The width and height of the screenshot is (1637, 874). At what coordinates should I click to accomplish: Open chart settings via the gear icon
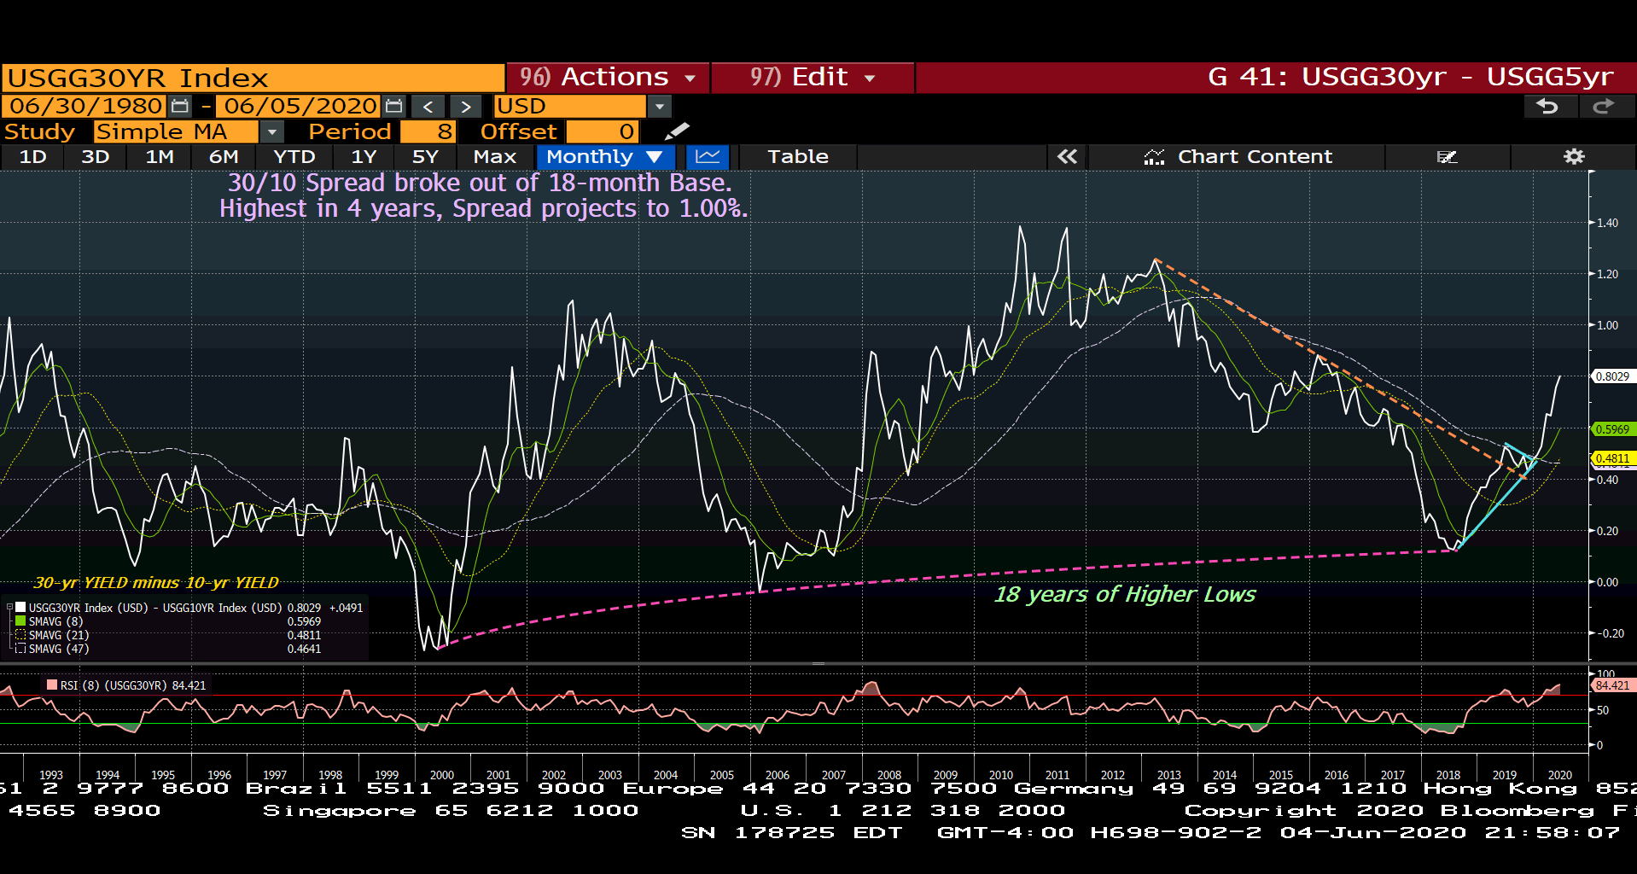(x=1573, y=156)
